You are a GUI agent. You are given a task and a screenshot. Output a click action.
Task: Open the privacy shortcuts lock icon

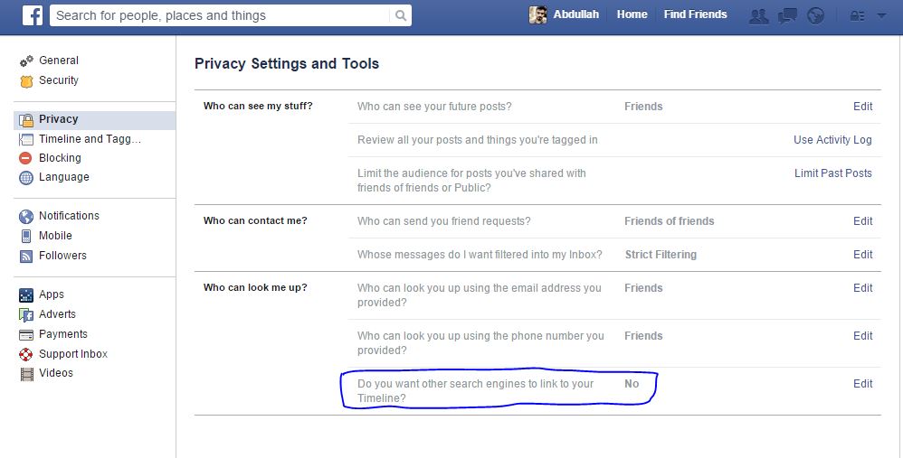click(x=858, y=16)
